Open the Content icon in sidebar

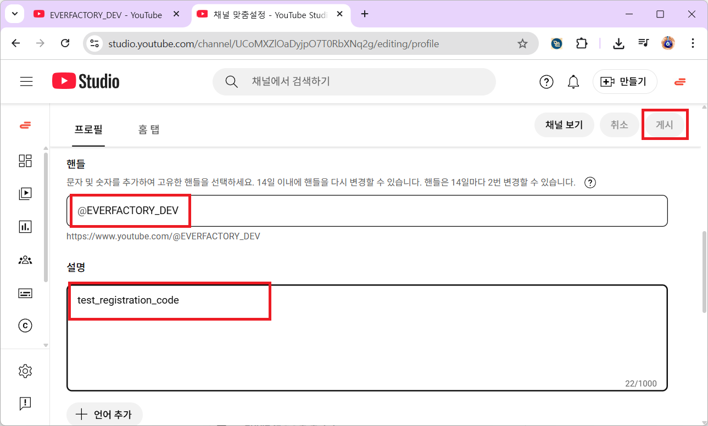[25, 193]
